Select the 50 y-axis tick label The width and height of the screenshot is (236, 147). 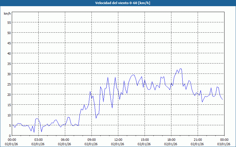click(9, 33)
